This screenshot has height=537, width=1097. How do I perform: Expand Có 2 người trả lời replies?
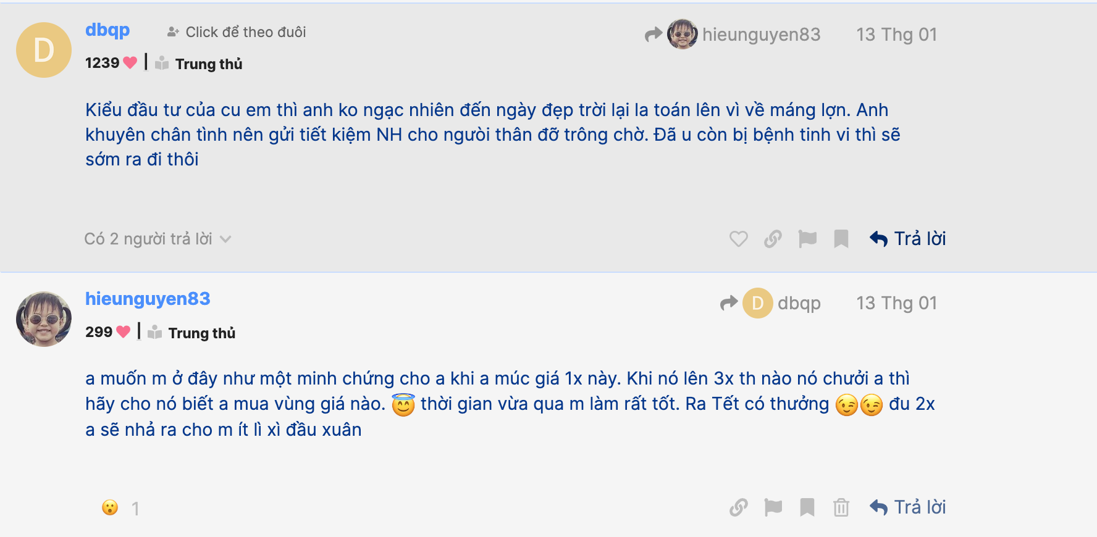tap(158, 239)
